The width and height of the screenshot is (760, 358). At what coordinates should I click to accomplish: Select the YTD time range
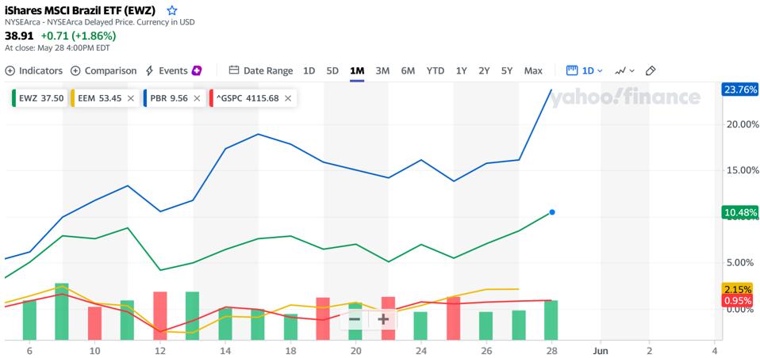436,70
